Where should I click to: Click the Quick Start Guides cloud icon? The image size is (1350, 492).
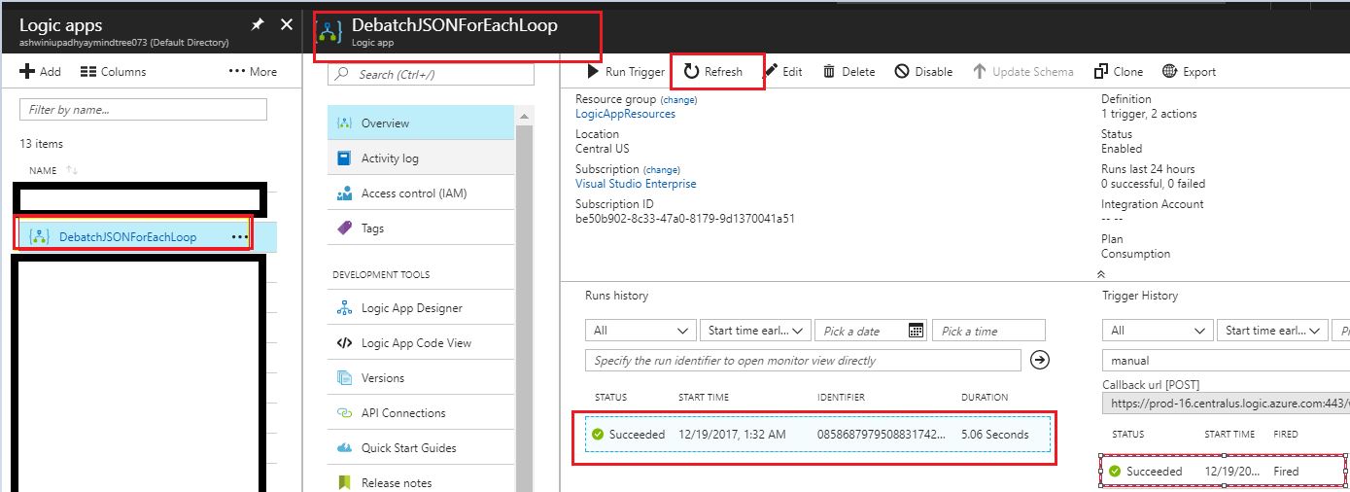[x=344, y=448]
